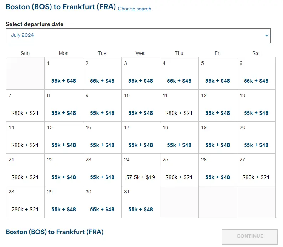The image size is (283, 247).
Task: Select July 1 departure date
Action: point(63,74)
